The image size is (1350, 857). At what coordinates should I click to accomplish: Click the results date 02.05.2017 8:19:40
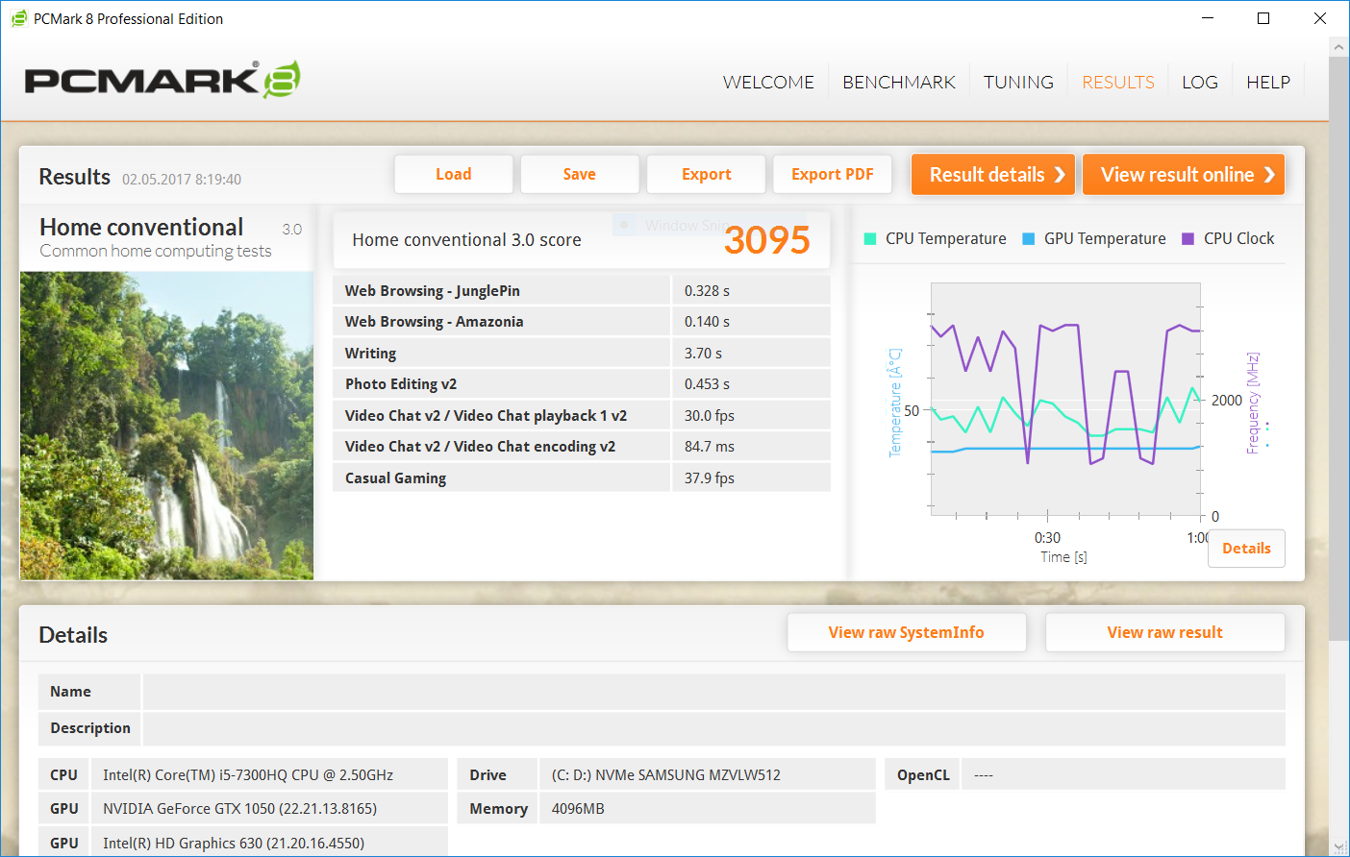coord(182,180)
